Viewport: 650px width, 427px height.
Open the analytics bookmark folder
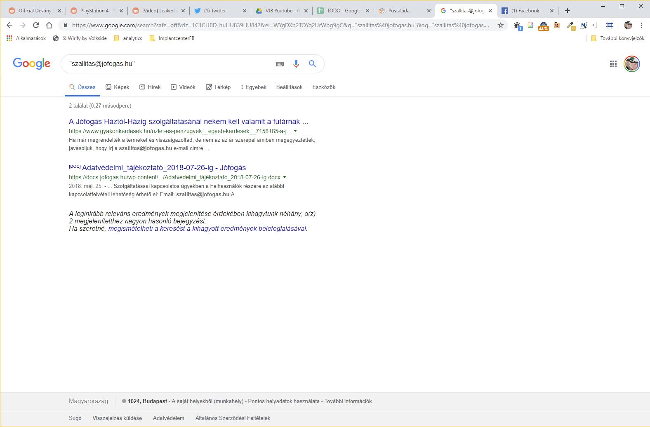128,38
